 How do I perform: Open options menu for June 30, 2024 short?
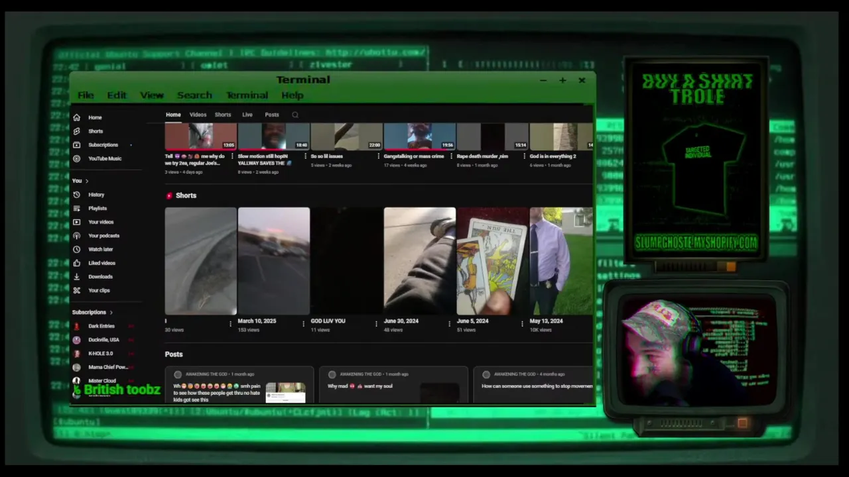449,324
